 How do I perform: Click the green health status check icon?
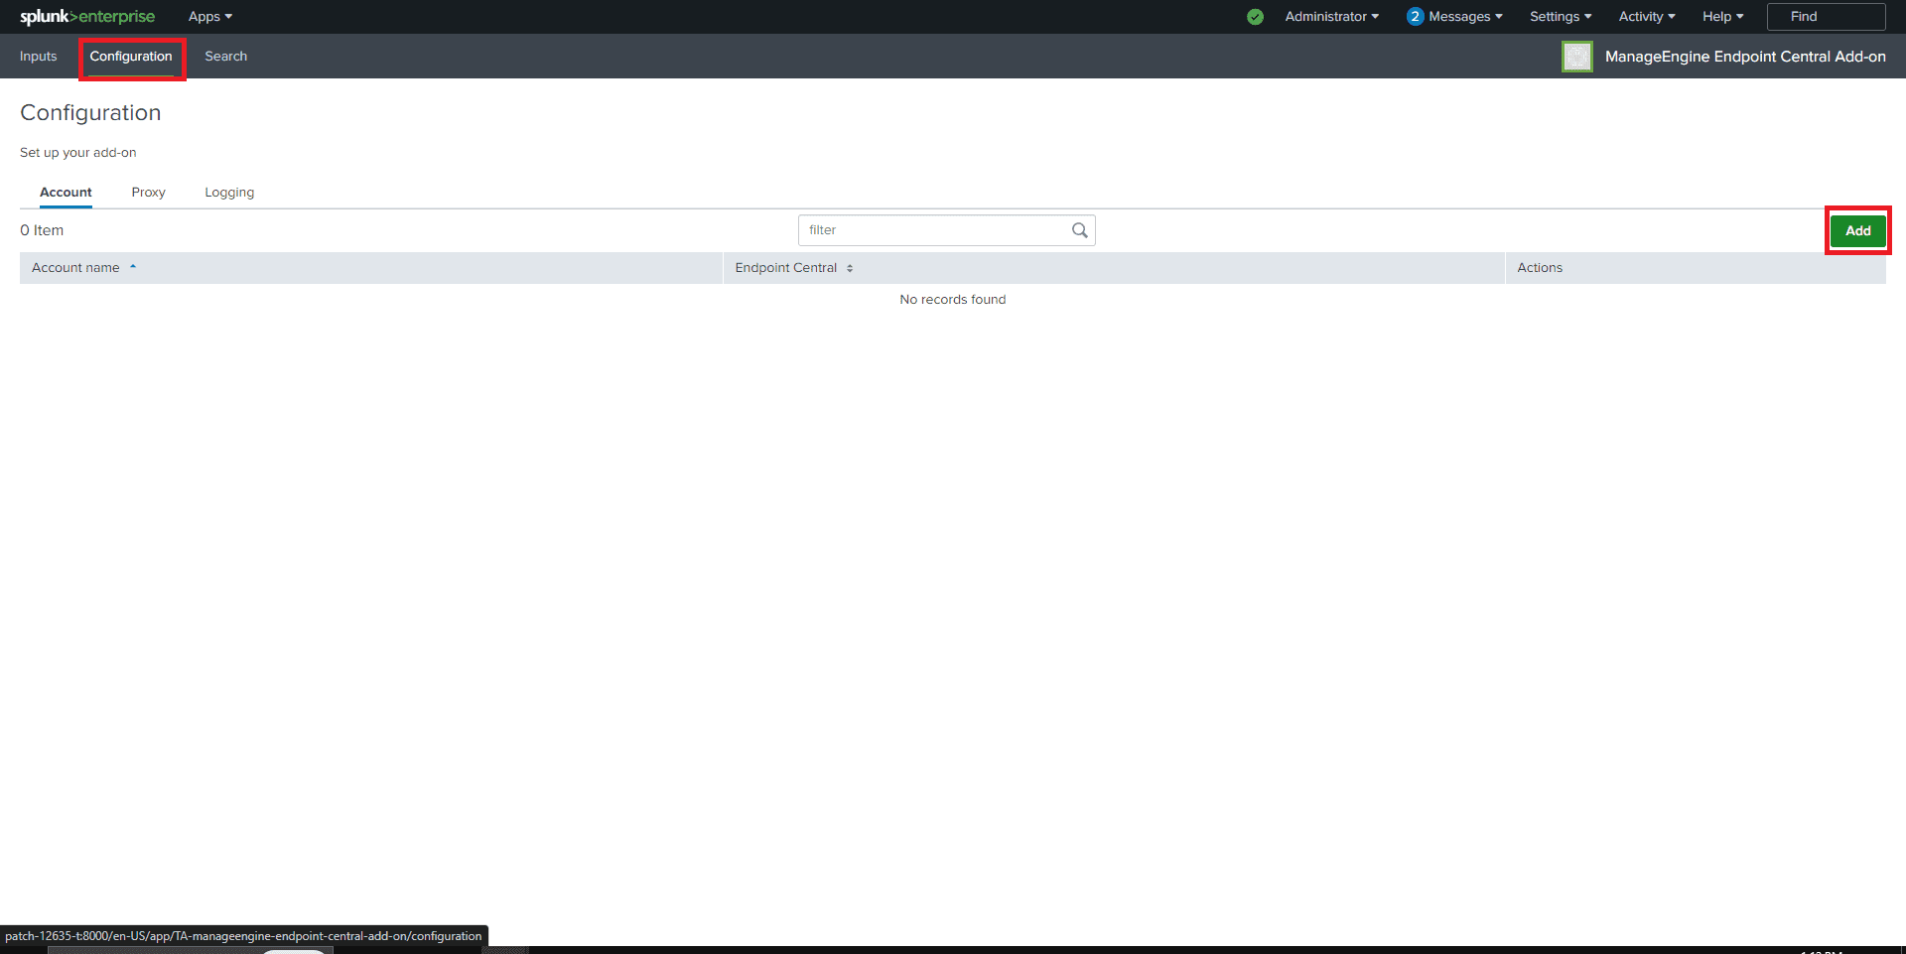click(x=1255, y=17)
